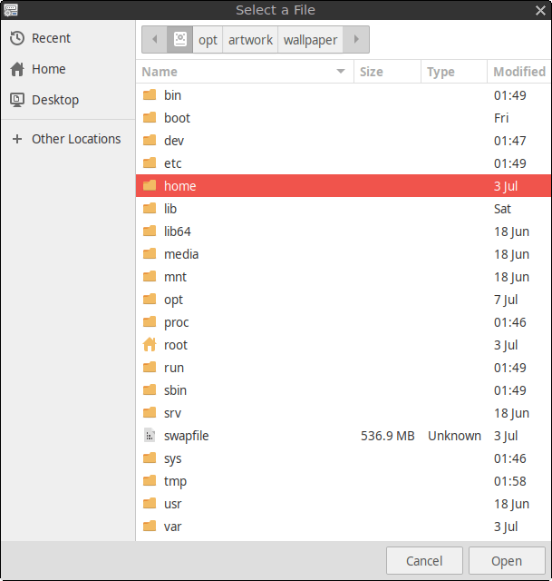Click the 7 Jul modified date for opt
This screenshot has height=581, width=552.
click(506, 300)
